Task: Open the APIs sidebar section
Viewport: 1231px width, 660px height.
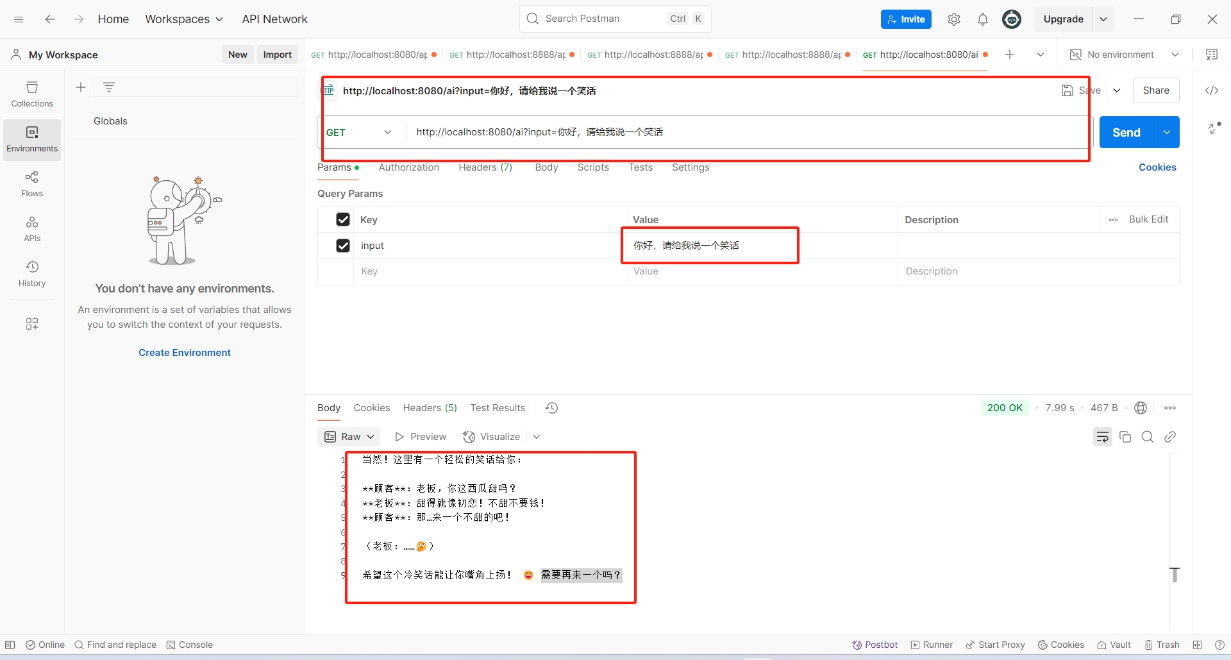Action: [x=32, y=229]
